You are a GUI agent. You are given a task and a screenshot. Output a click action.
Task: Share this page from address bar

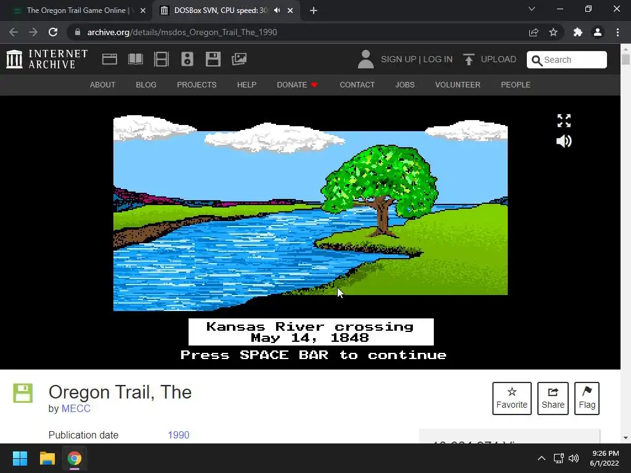534,32
